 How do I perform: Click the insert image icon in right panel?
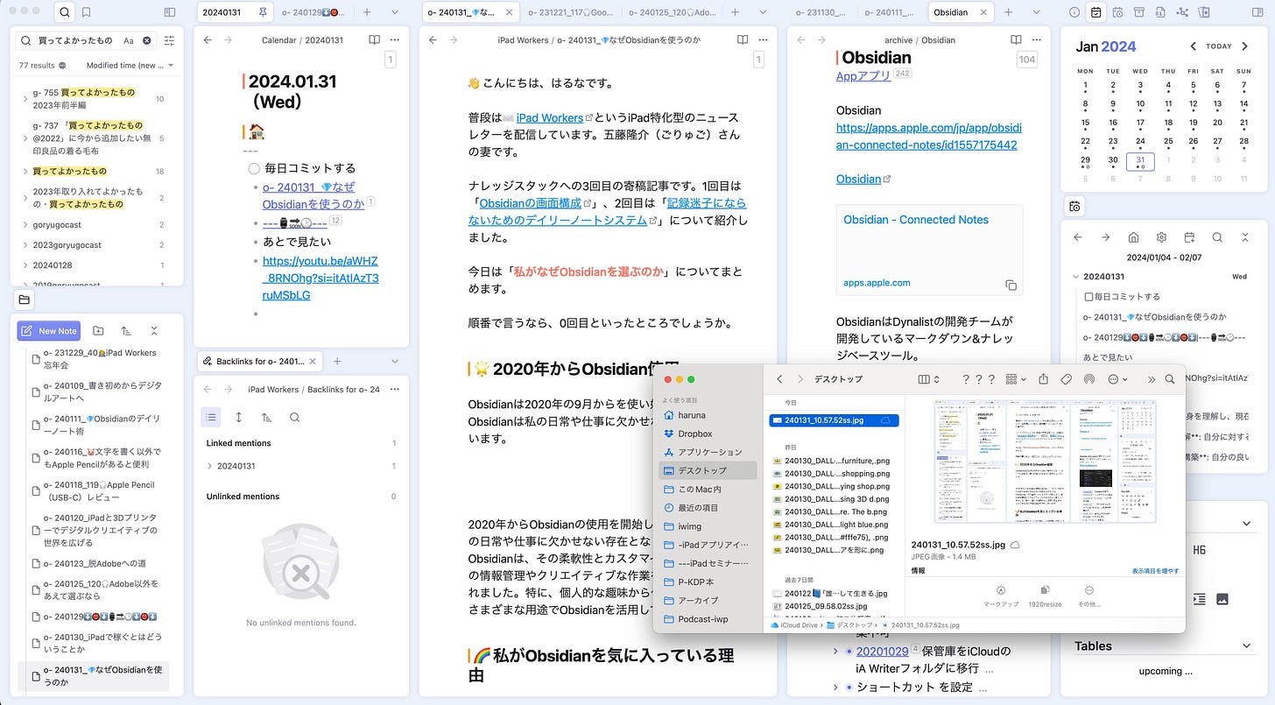(x=1222, y=599)
